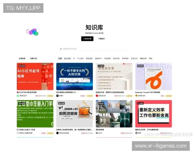
Task: Focus the knowledge base search field
Action: point(94,49)
